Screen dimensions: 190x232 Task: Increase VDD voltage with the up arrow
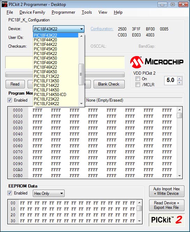pos(180,79)
